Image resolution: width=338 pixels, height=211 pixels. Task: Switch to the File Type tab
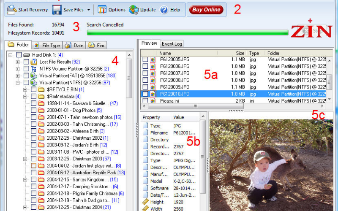(x=47, y=45)
